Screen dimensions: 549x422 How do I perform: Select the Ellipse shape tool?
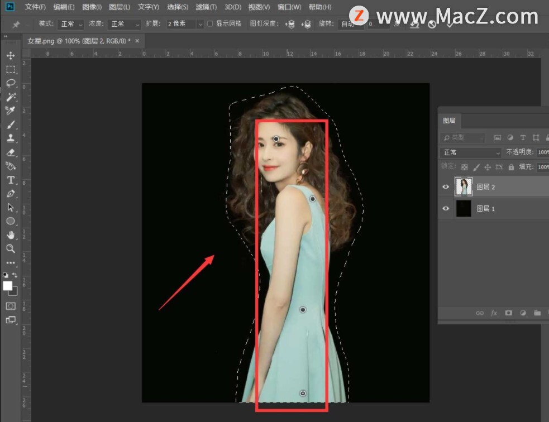[11, 221]
